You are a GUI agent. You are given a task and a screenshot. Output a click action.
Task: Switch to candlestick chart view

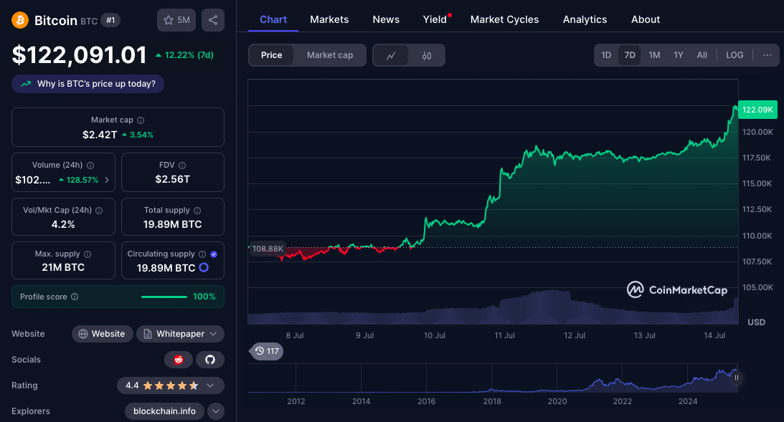point(427,55)
